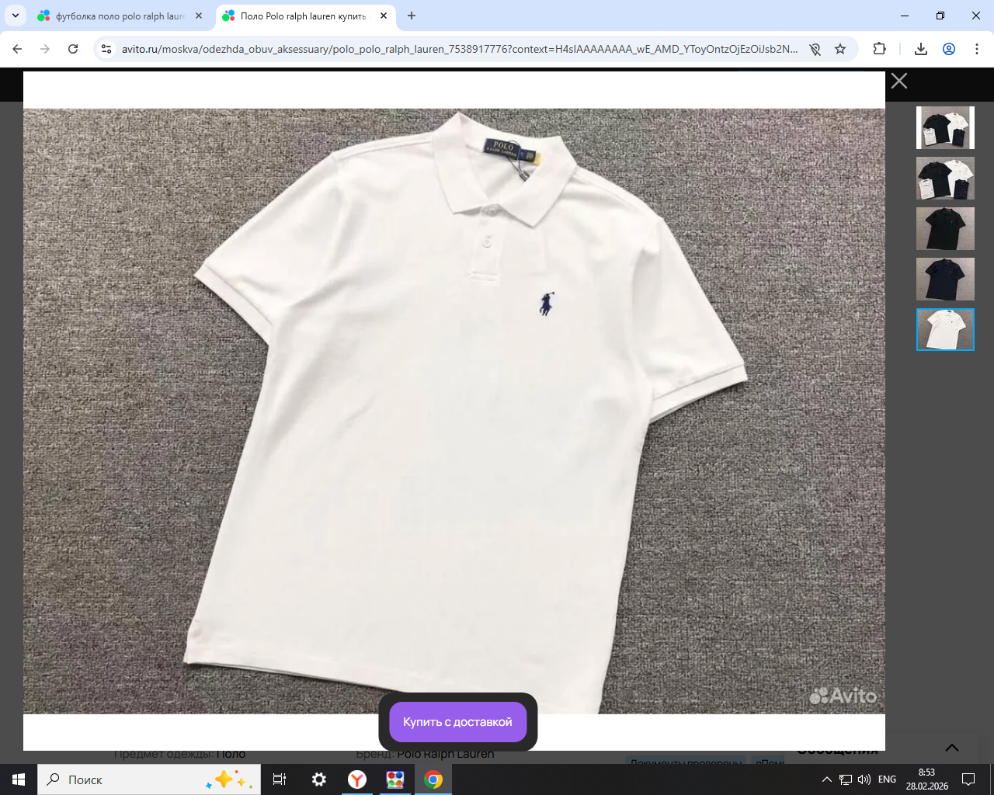The width and height of the screenshot is (994, 795).
Task: Show hidden system tray icons
Action: 826,779
